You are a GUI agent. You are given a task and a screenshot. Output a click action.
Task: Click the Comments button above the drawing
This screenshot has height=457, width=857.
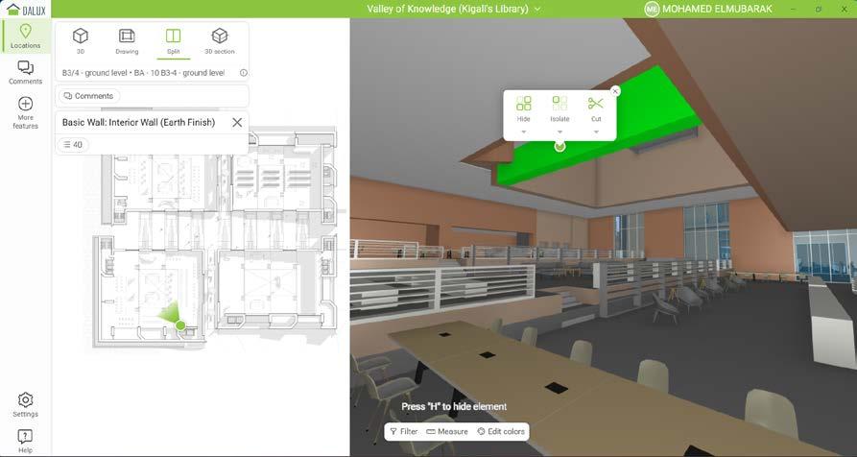[x=88, y=96]
